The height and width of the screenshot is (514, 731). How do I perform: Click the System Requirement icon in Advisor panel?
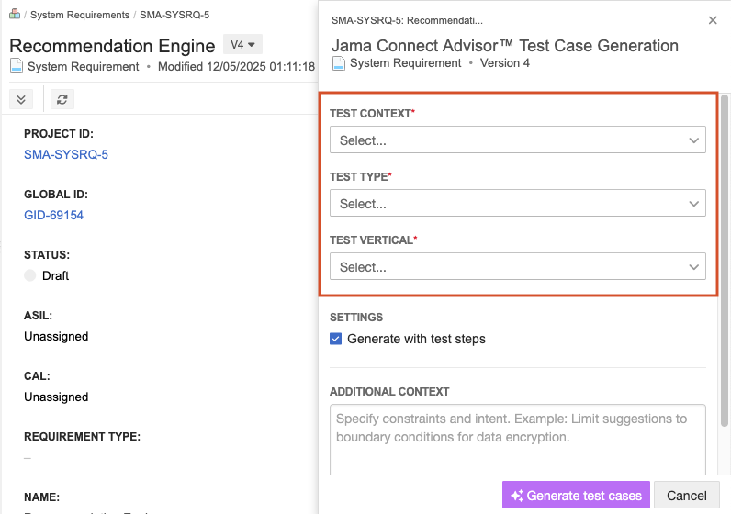[339, 63]
